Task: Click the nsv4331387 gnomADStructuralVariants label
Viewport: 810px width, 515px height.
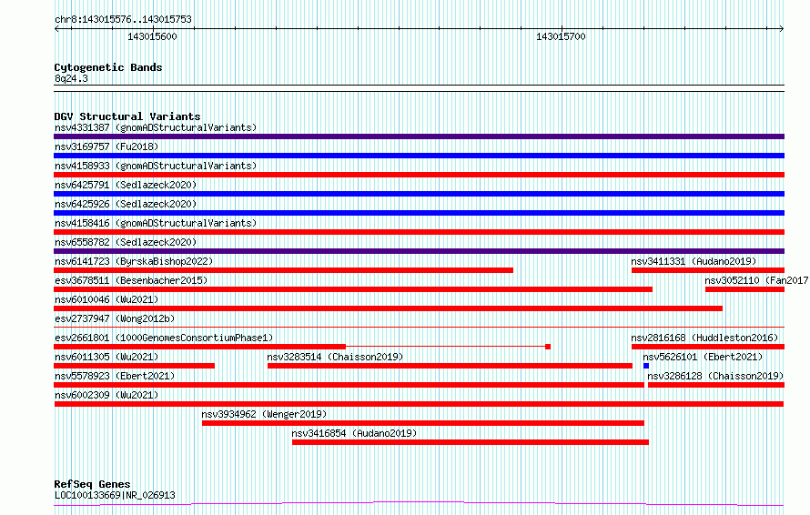Action: click(156, 127)
